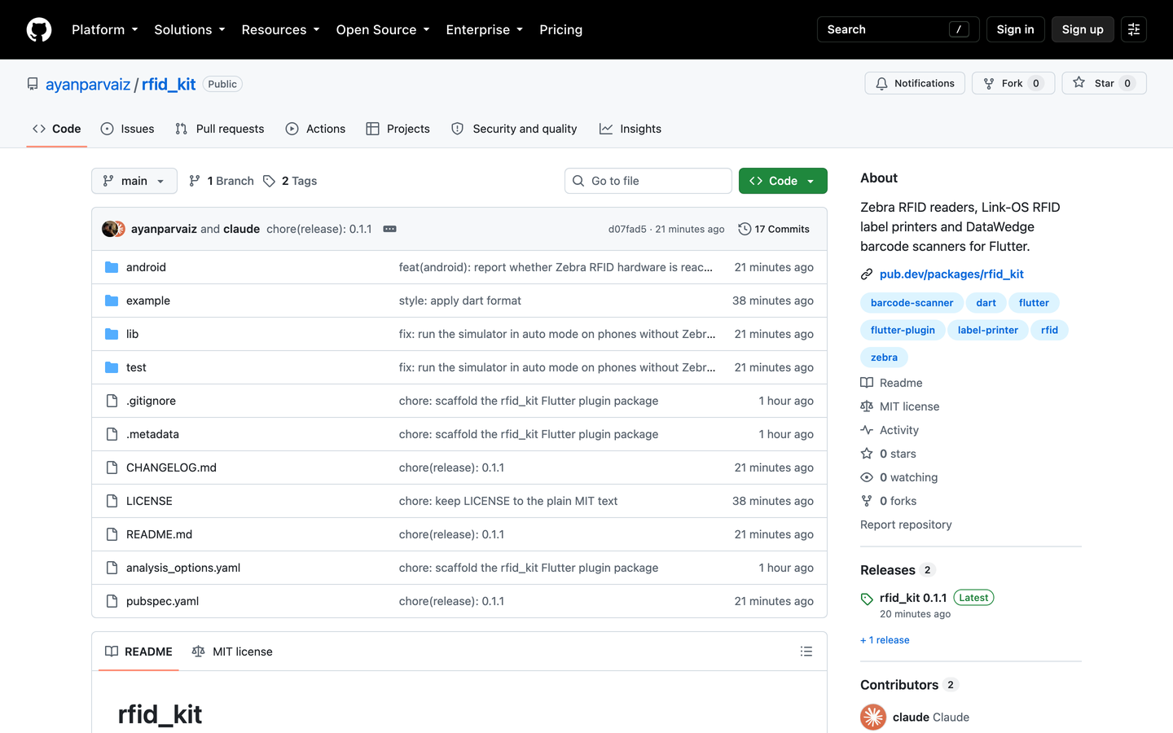The image size is (1173, 733).
Task: Select the README tab in file viewer
Action: click(138, 652)
